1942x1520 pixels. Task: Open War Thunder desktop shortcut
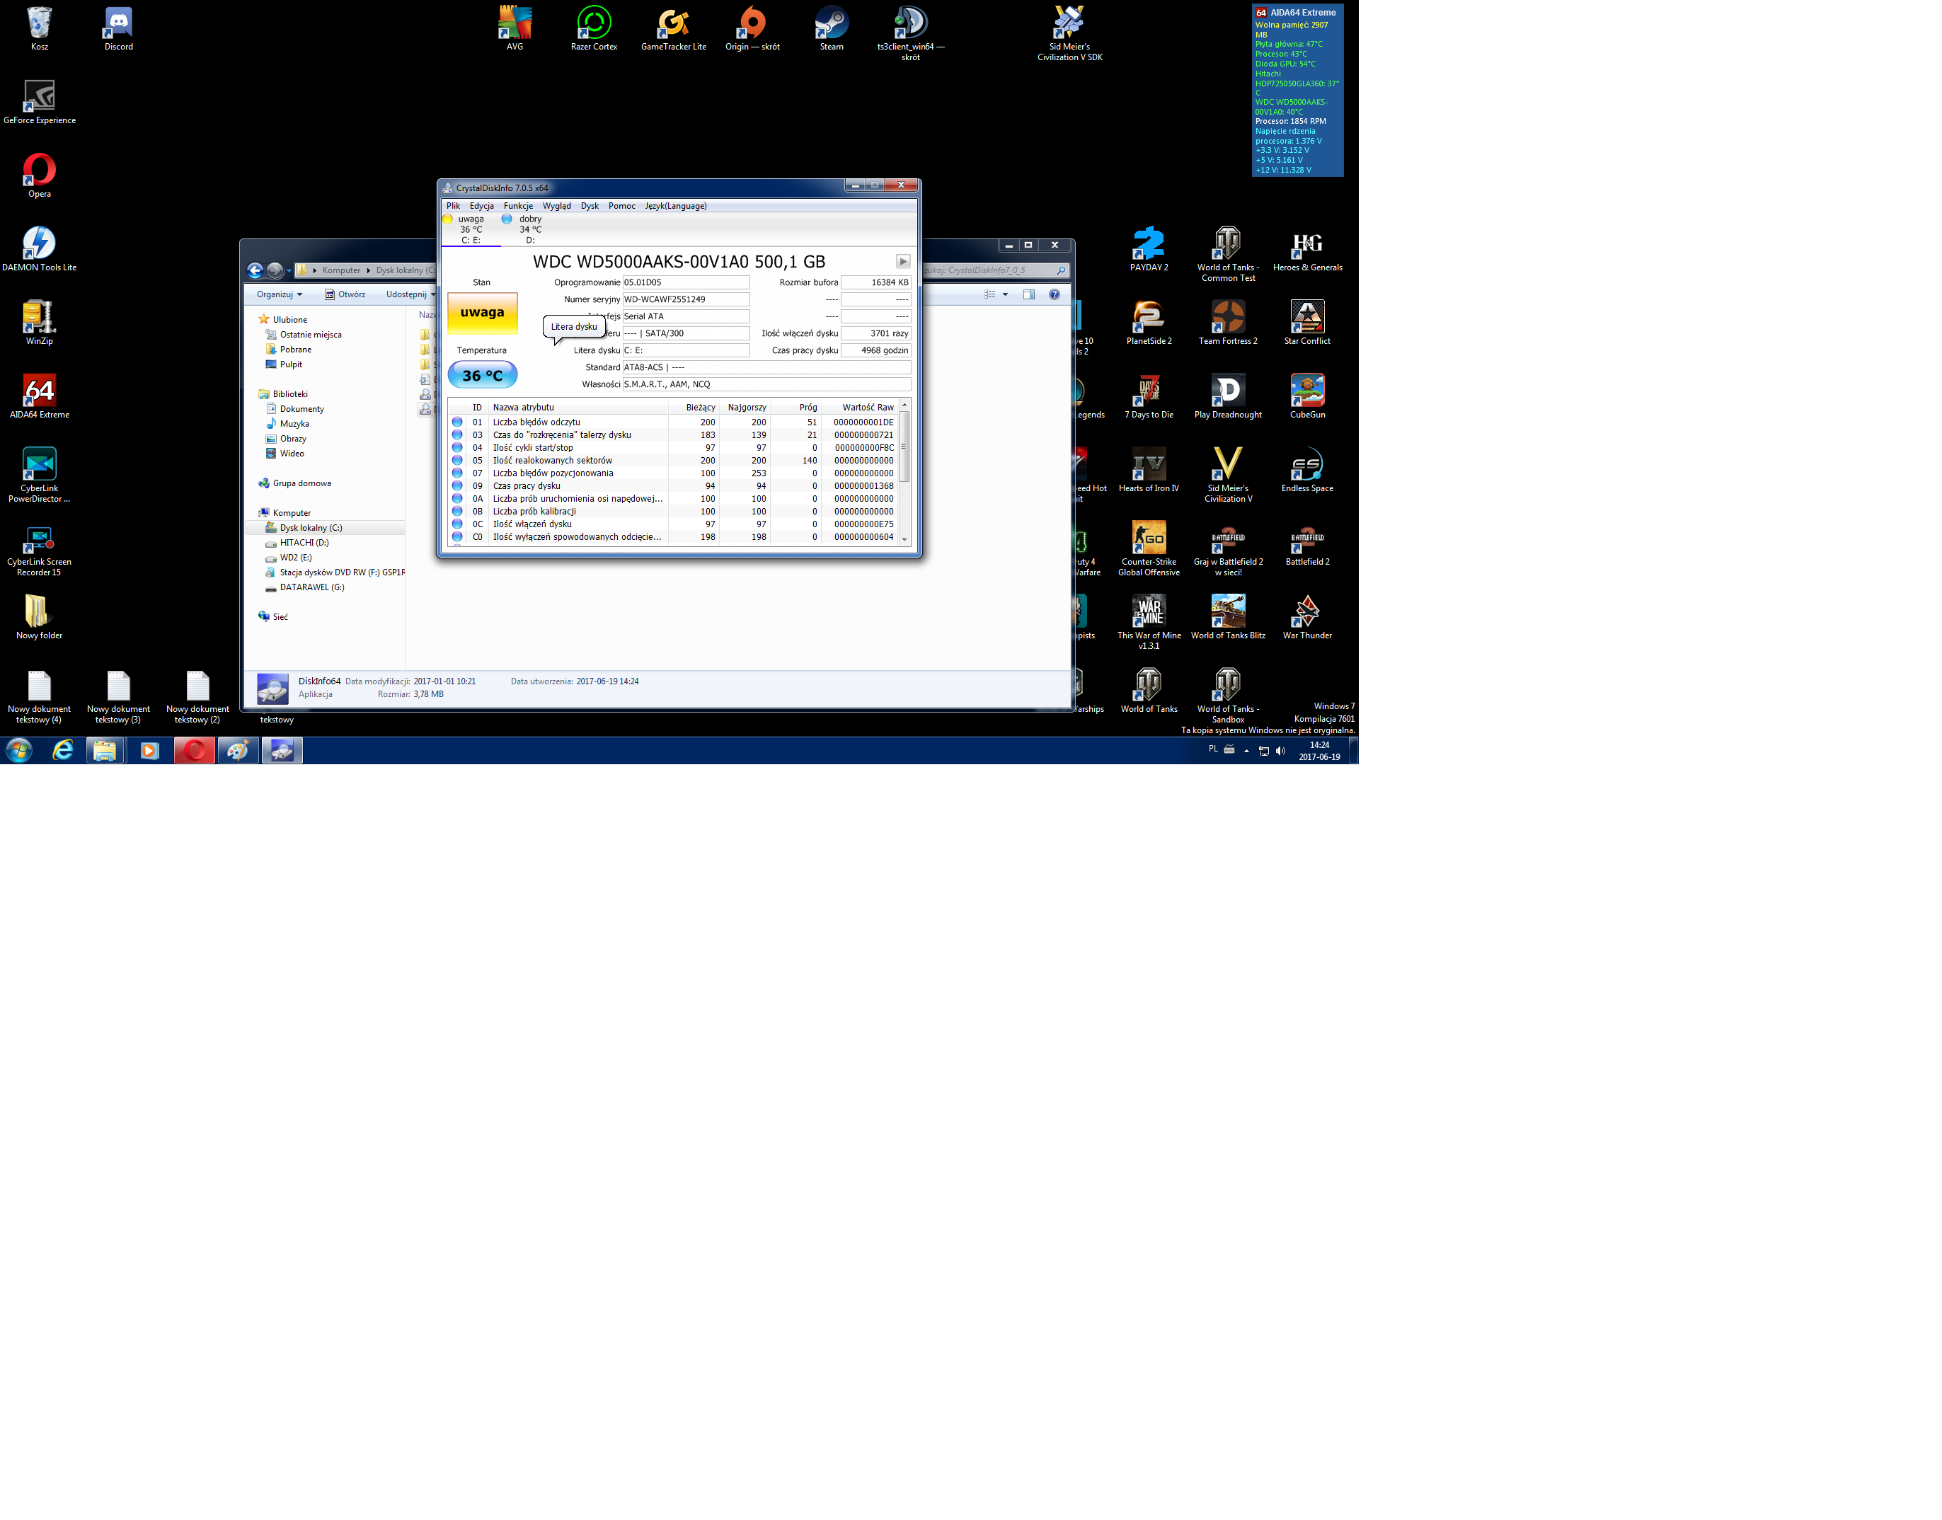[1307, 618]
